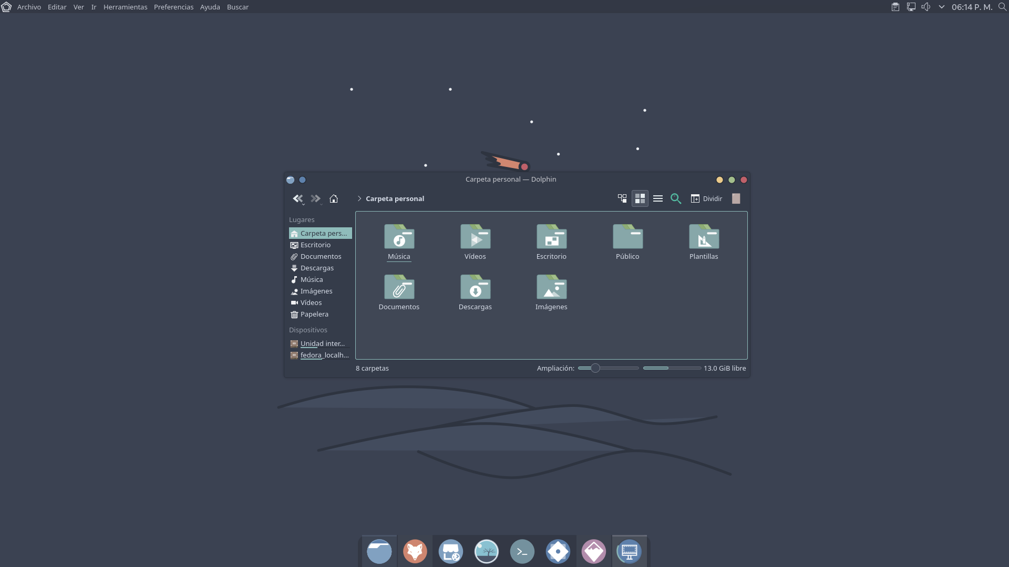Select the Vídeos folder icon

(476, 237)
